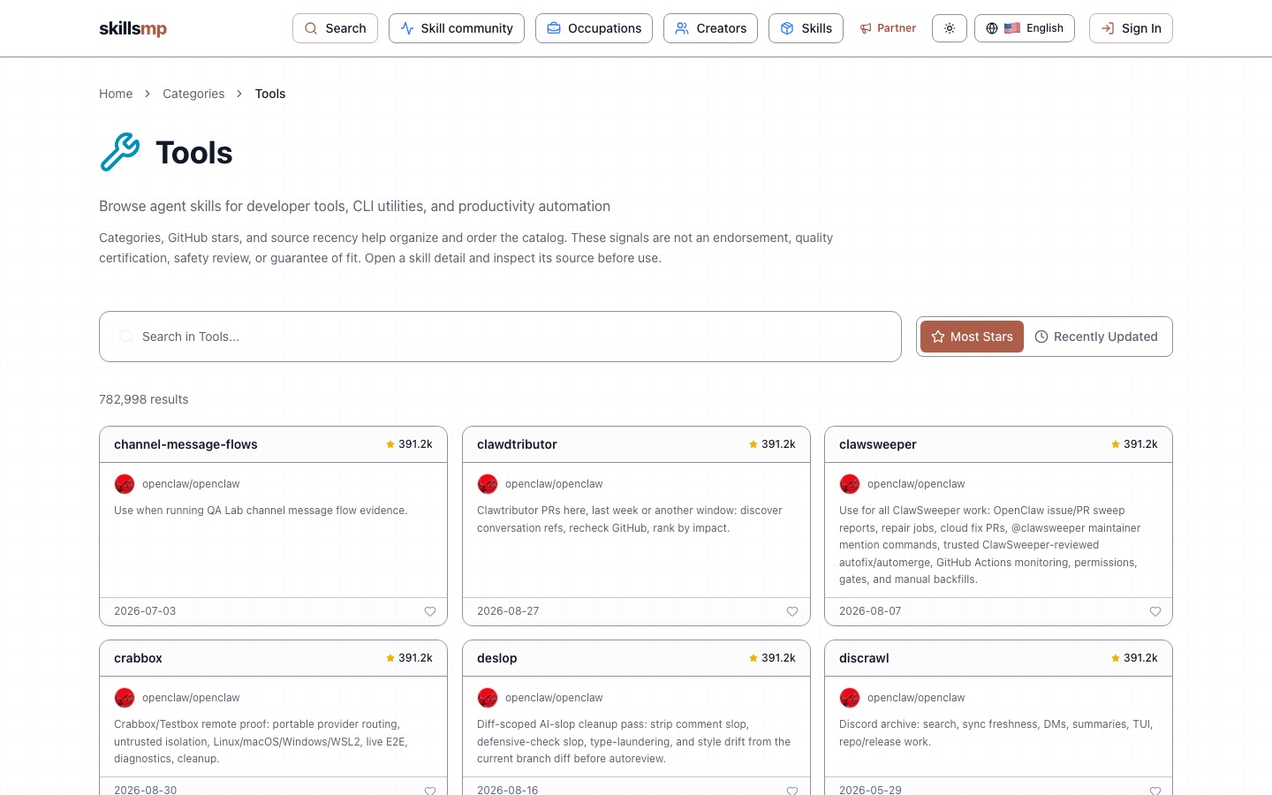
Task: Favorite the channel-message-flows skill with heart icon
Action: pos(430,611)
